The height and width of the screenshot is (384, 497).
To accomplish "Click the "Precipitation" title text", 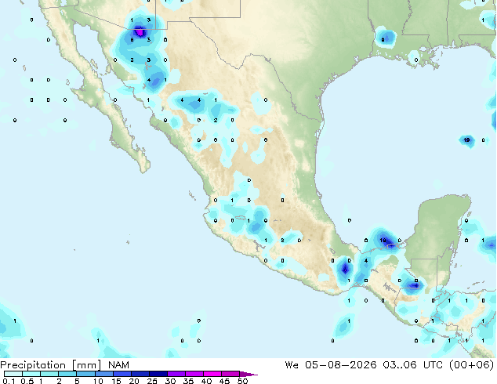I will tap(33, 365).
